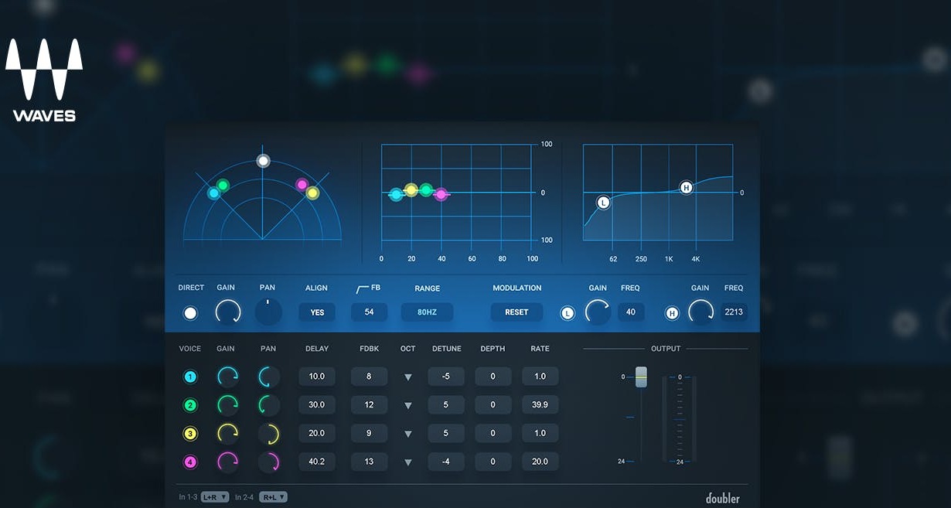Click the magenta dot on delay graph
951x508 pixels.
[441, 194]
